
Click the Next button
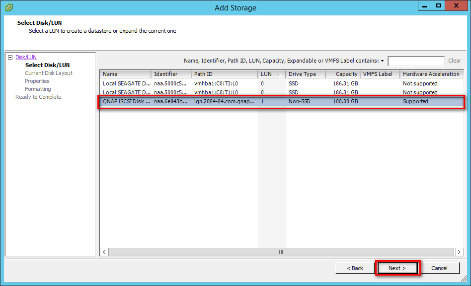(x=397, y=268)
